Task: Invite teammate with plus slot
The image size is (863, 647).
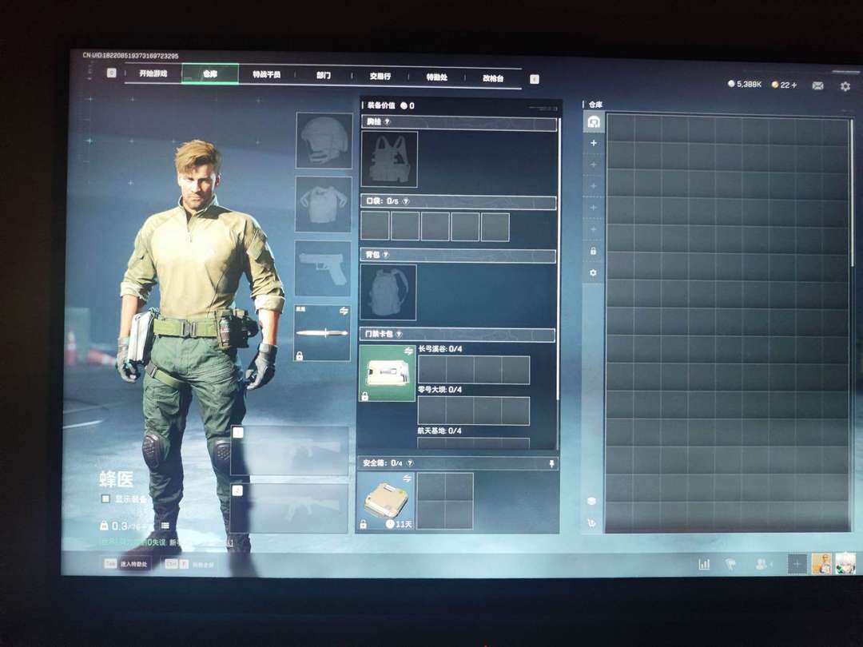Action: (x=797, y=564)
